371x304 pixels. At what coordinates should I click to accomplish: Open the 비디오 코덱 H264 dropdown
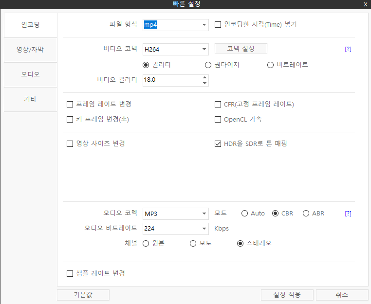point(176,49)
